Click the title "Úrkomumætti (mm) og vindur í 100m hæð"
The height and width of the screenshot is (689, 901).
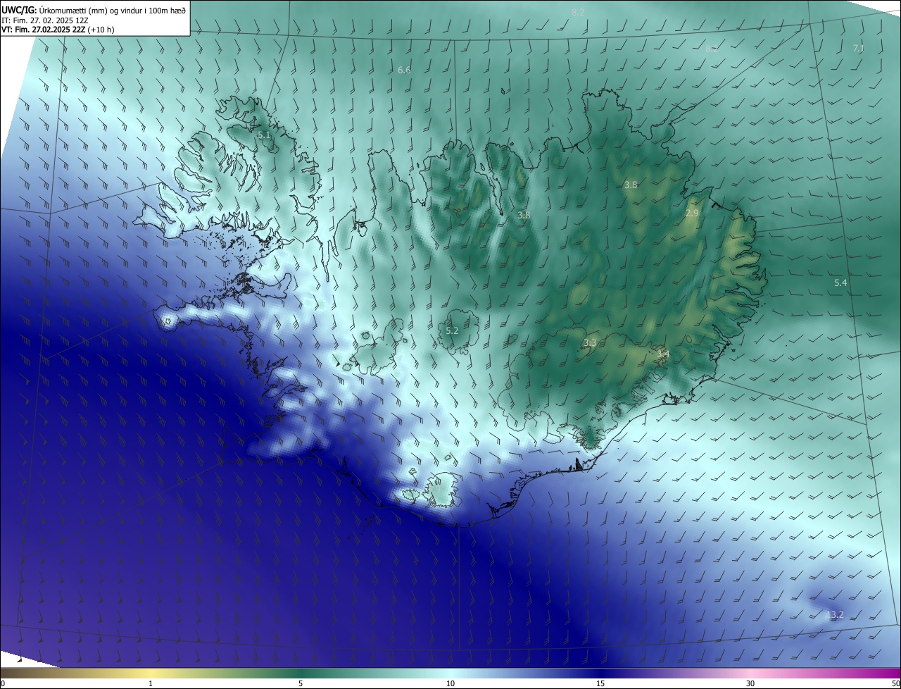point(112,9)
